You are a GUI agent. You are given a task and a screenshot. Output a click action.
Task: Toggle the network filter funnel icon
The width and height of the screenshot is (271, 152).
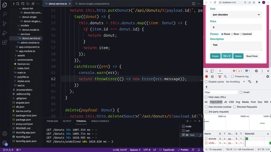[220, 76]
